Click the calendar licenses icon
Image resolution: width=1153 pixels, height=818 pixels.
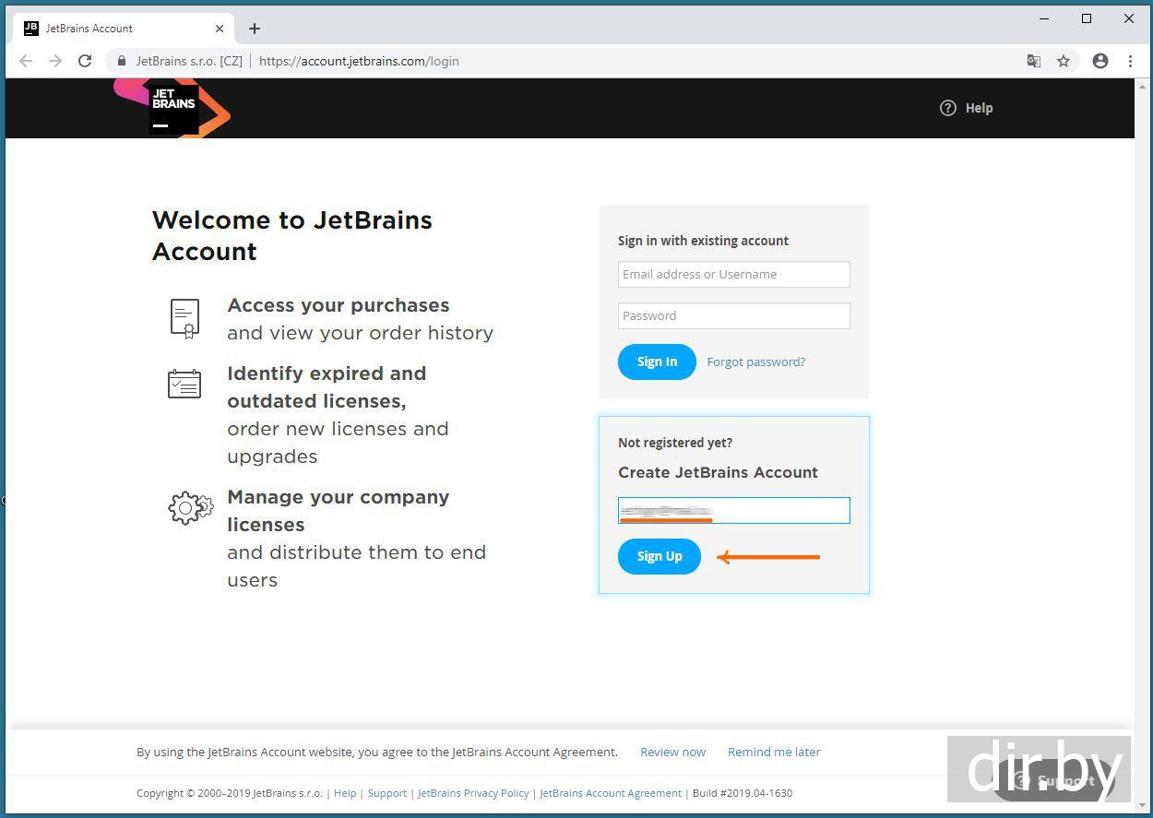point(184,384)
